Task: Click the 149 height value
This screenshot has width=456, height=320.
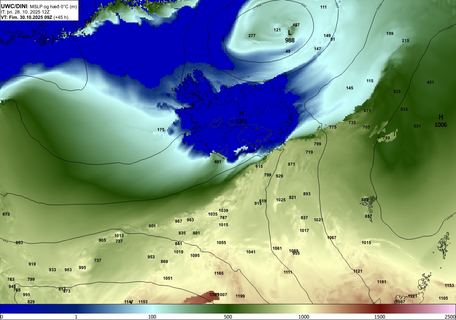Action: (327, 36)
